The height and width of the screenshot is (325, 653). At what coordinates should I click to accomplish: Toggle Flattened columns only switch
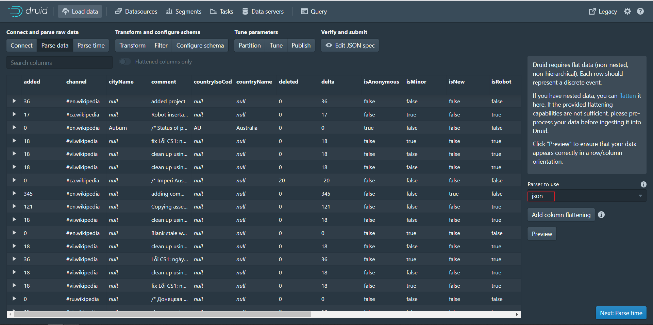[125, 61]
